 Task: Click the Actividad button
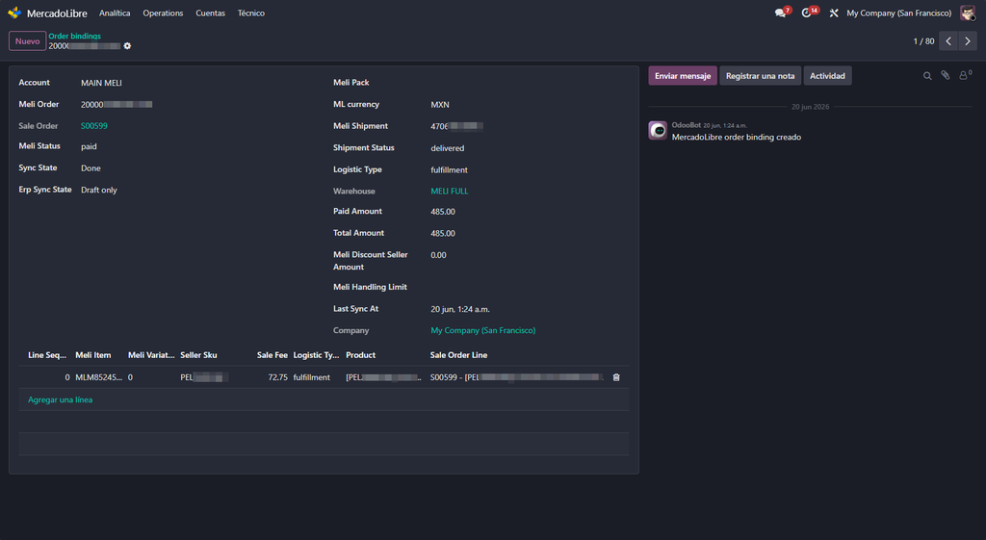click(x=827, y=75)
